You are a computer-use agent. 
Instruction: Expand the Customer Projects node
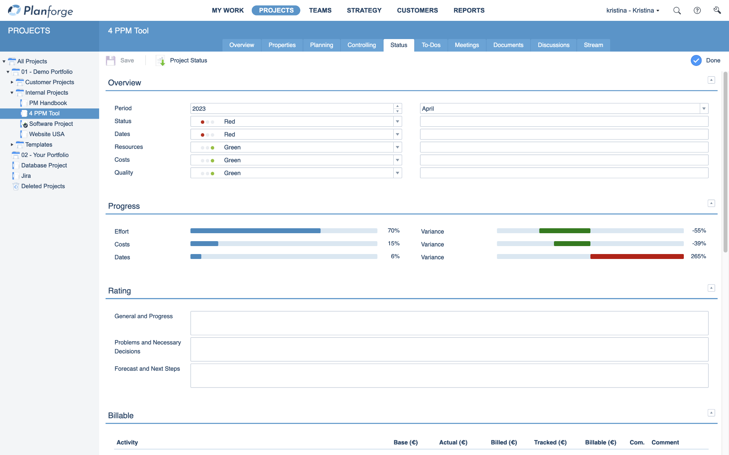(x=12, y=82)
